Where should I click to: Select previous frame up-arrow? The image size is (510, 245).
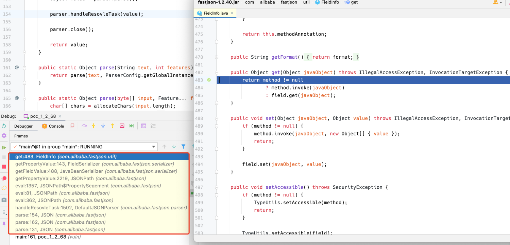tap(165, 147)
